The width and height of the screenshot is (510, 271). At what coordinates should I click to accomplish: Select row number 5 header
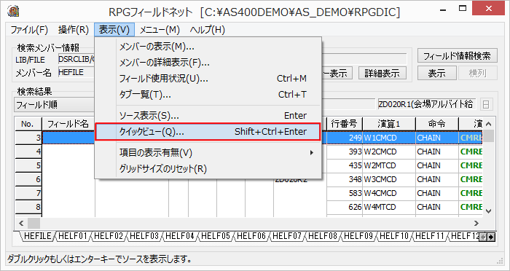point(28,165)
